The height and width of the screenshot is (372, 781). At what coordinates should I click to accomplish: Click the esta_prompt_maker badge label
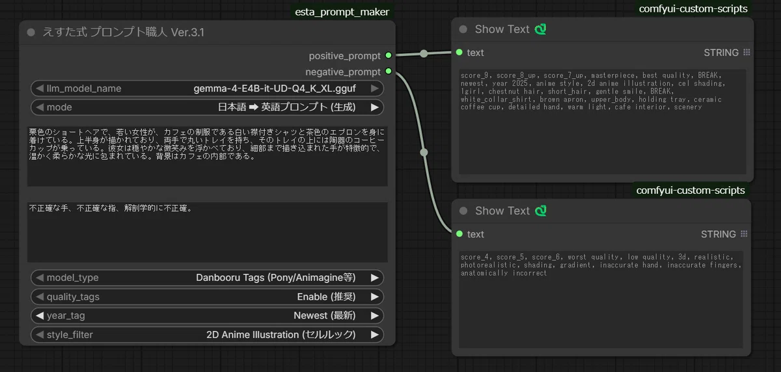click(x=342, y=11)
